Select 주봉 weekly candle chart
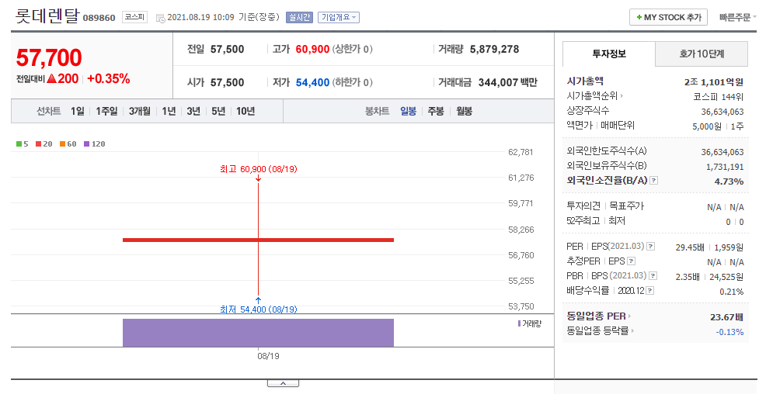The width and height of the screenshot is (759, 394). (x=436, y=111)
